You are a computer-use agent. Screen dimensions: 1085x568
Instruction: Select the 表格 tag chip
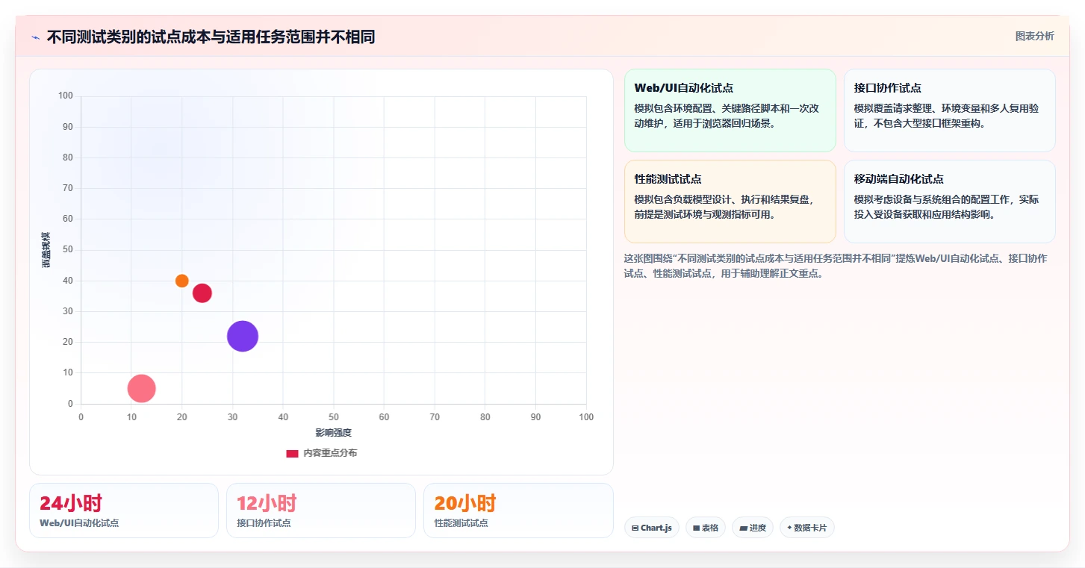pos(705,528)
